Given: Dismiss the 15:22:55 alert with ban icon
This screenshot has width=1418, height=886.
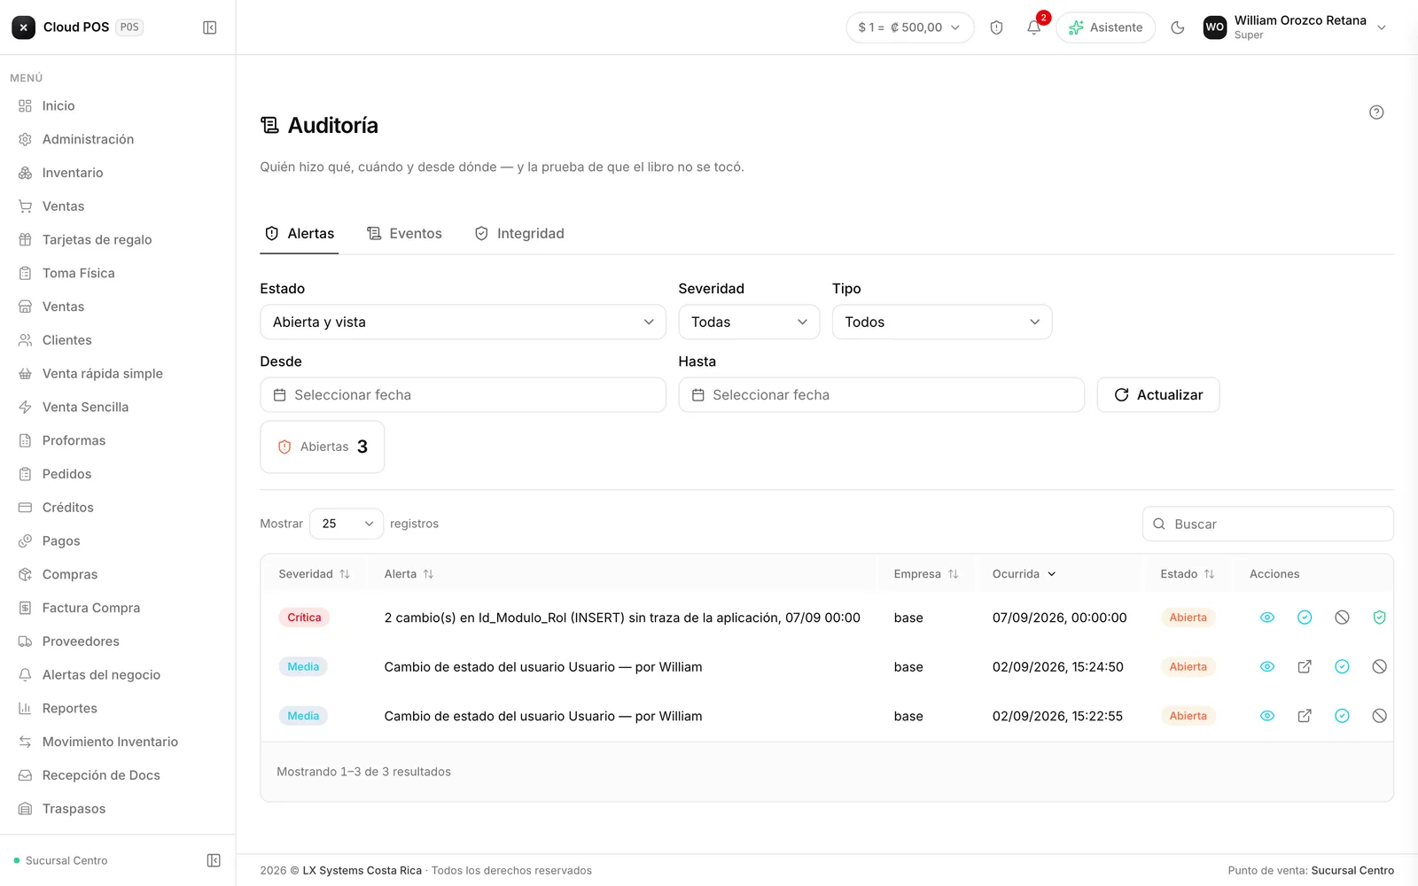Looking at the screenshot, I should pyautogui.click(x=1379, y=716).
